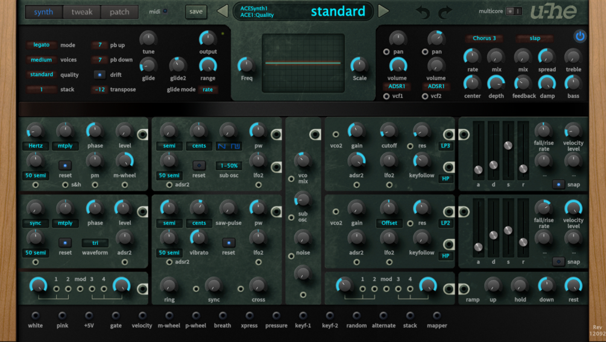
Task: Click the pb up value 7
Action: (x=99, y=45)
